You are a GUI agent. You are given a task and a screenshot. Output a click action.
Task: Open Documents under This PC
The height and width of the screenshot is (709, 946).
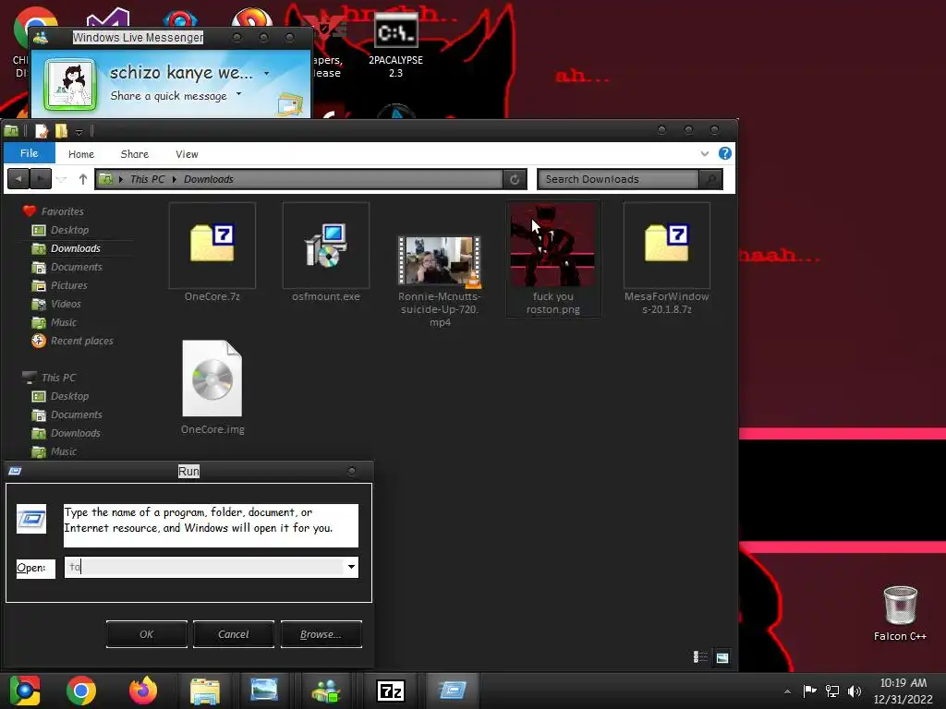pyautogui.click(x=76, y=415)
